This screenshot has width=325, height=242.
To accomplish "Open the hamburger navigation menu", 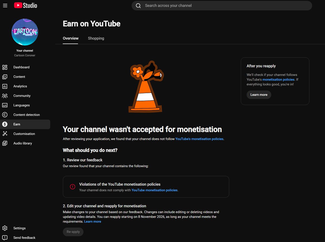I will point(5,5).
